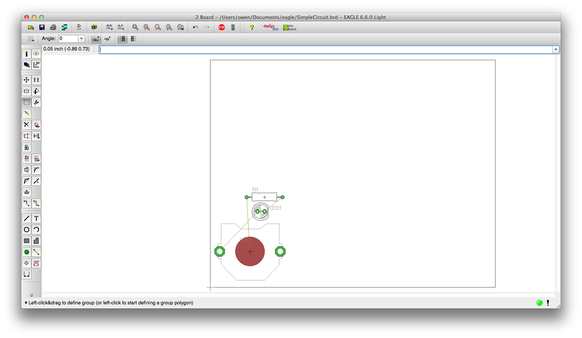The width and height of the screenshot is (582, 338).
Task: Click the red STOP icon
Action: tap(222, 27)
